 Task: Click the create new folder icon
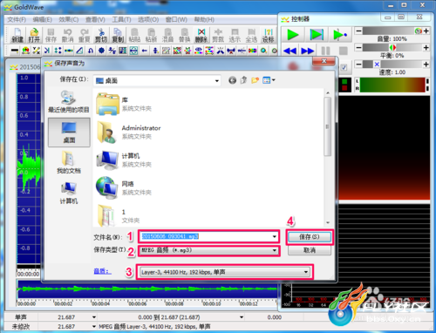255,80
